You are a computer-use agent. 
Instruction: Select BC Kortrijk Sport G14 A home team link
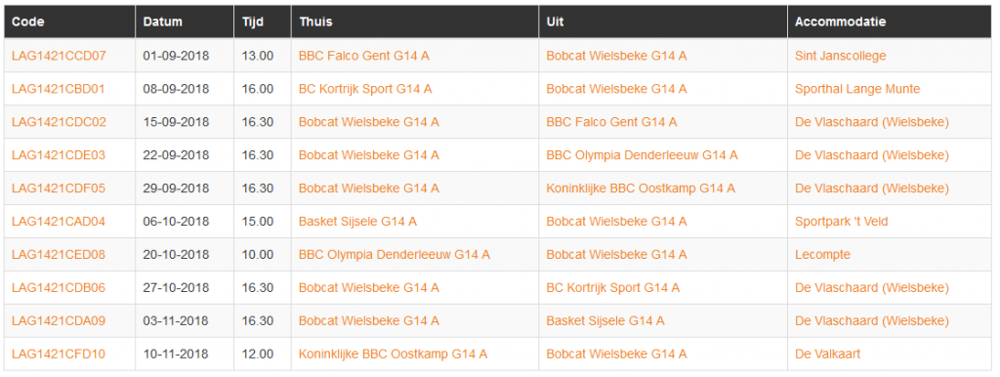365,89
